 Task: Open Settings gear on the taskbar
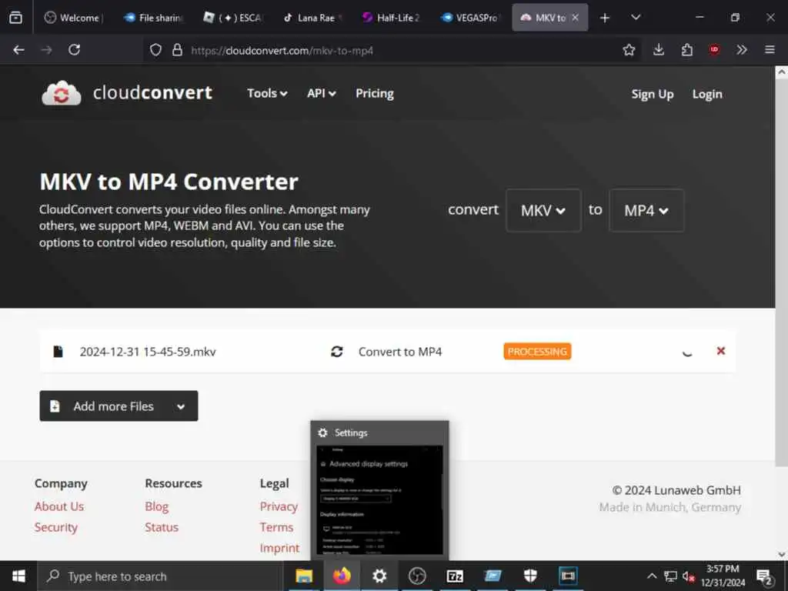[379, 576]
